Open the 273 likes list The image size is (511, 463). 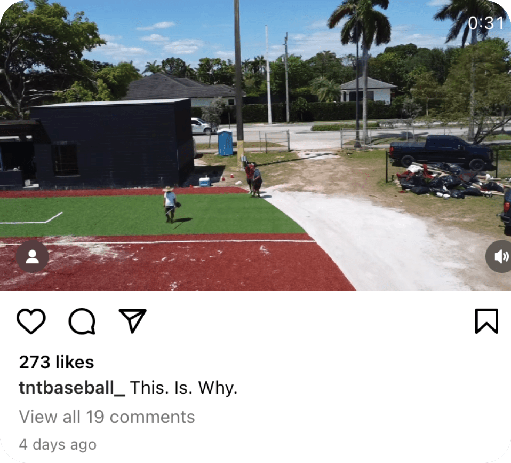(x=57, y=362)
